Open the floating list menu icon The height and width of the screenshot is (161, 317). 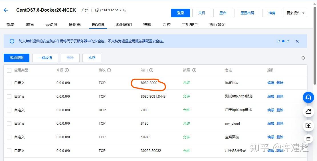pyautogui.click(x=308, y=139)
